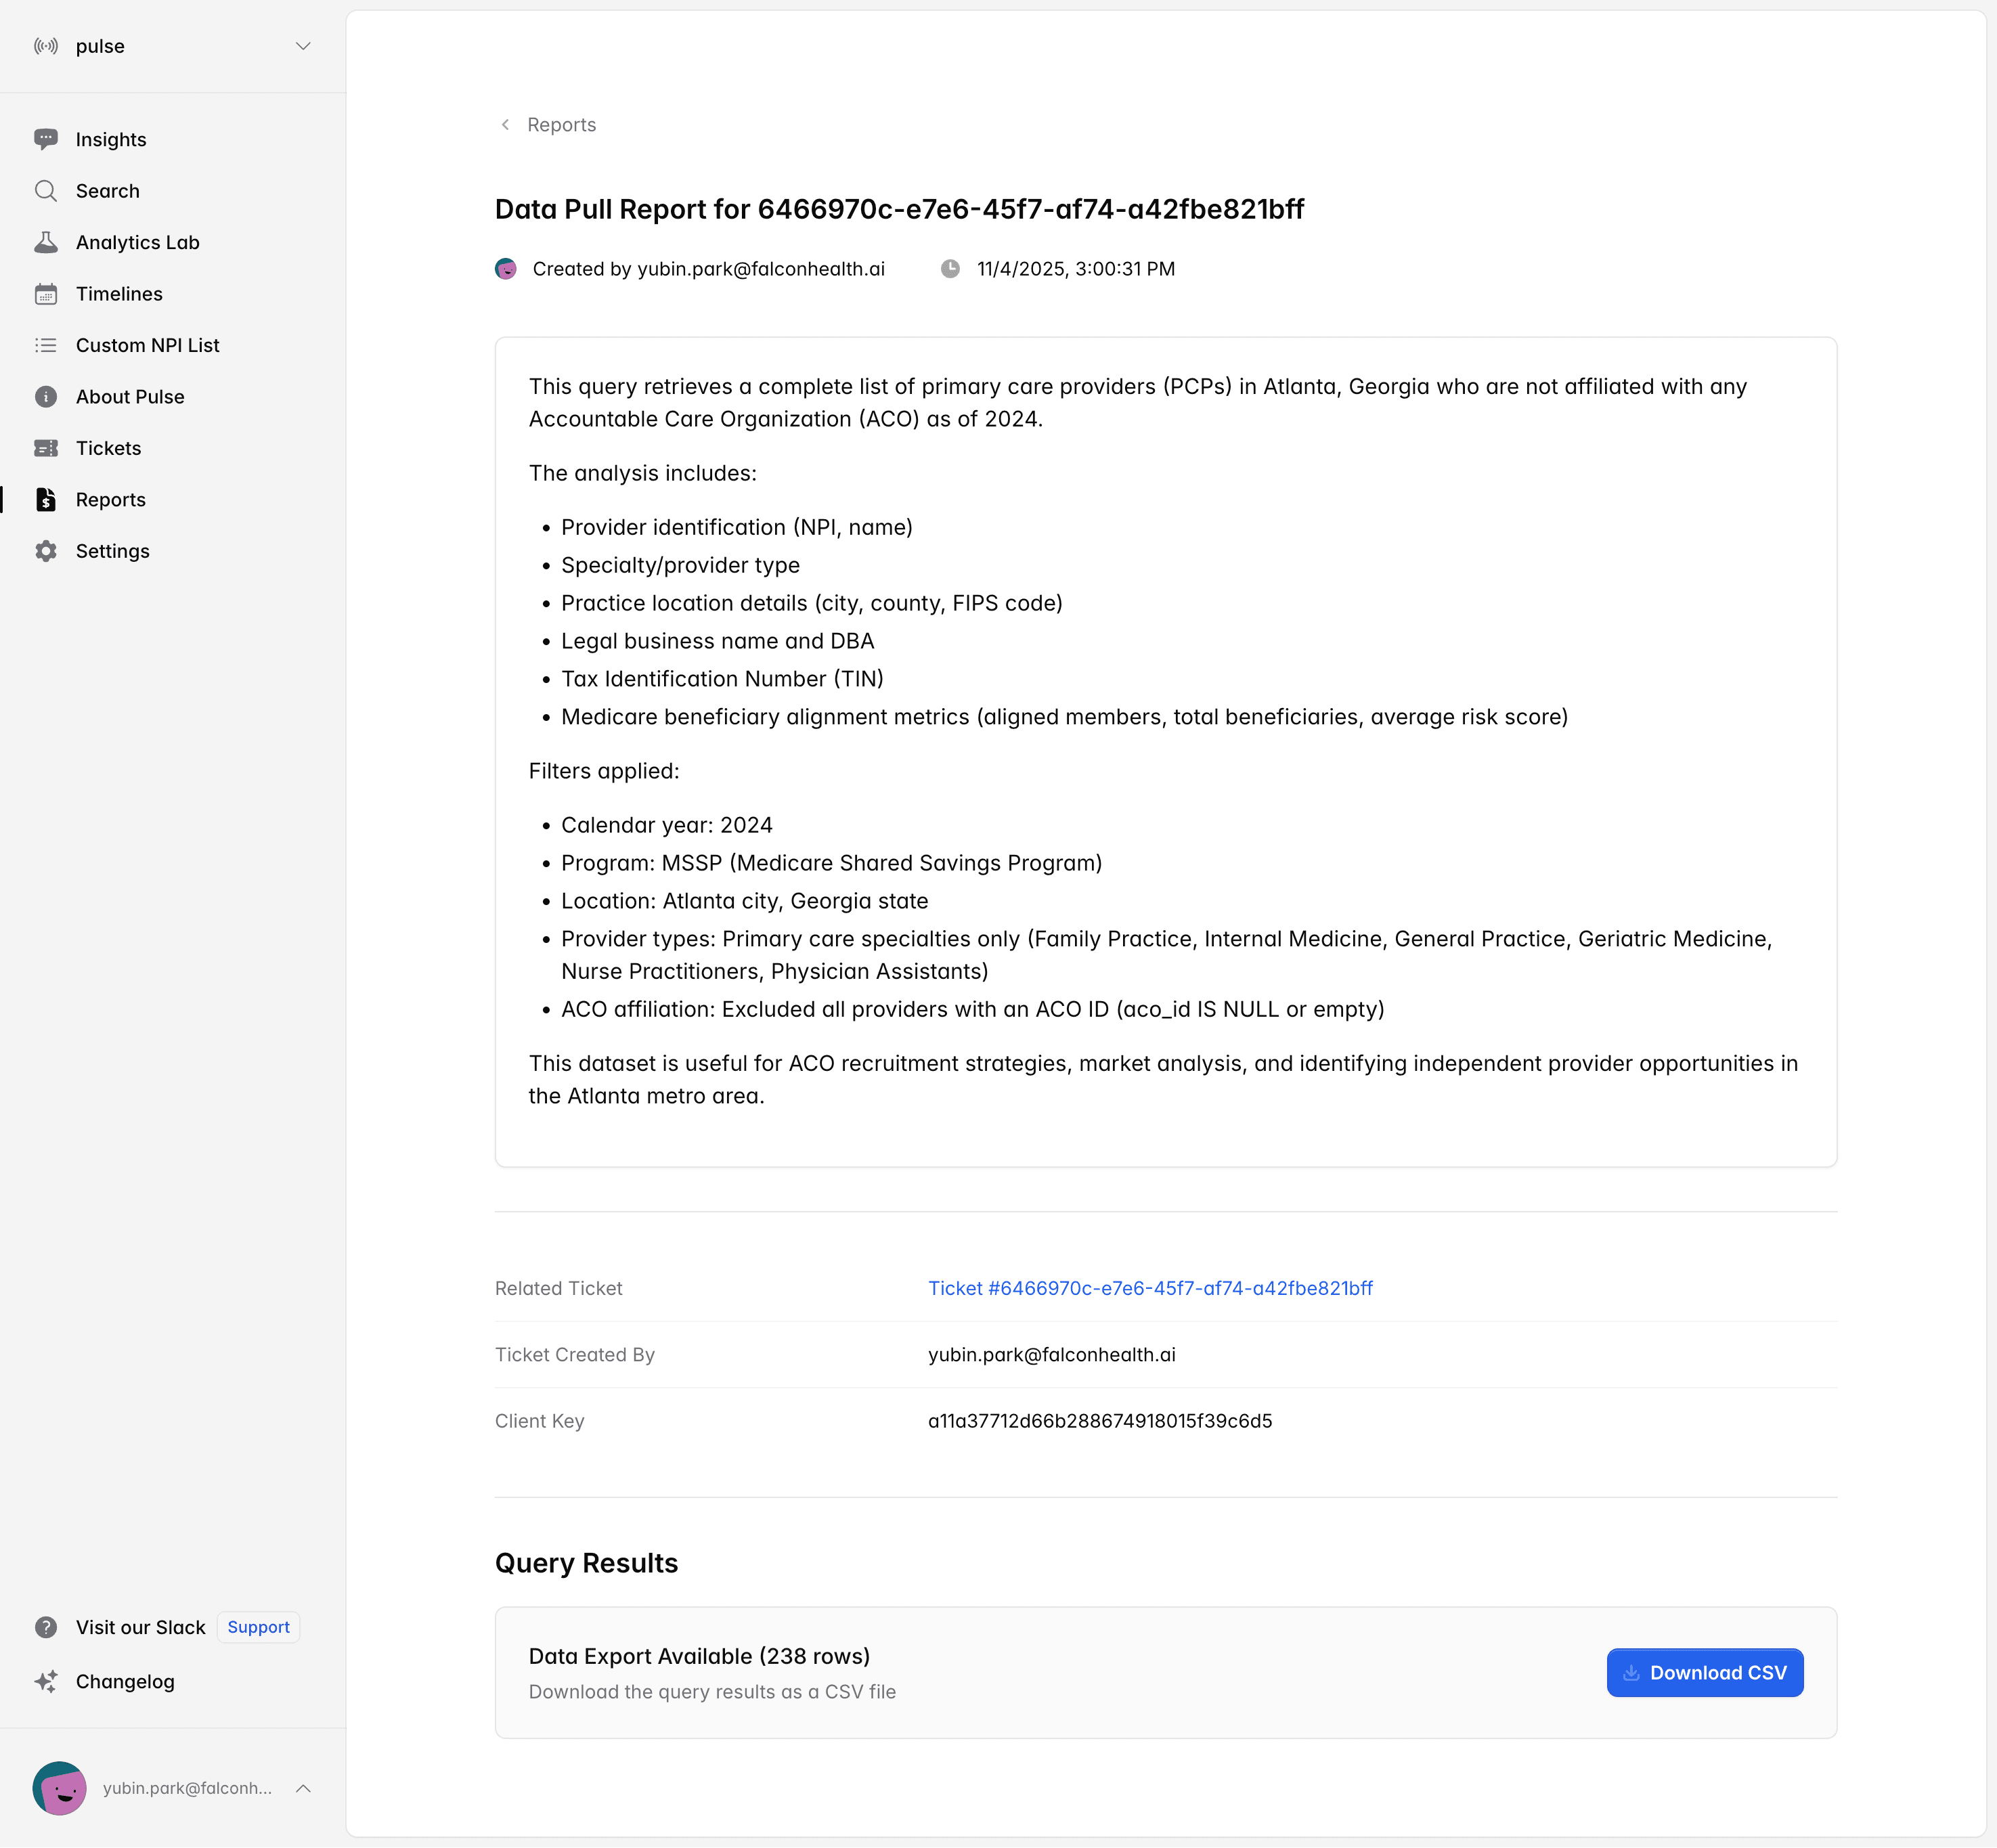Open the Analytics Lab menu item
The image size is (1997, 1848).
(x=138, y=242)
